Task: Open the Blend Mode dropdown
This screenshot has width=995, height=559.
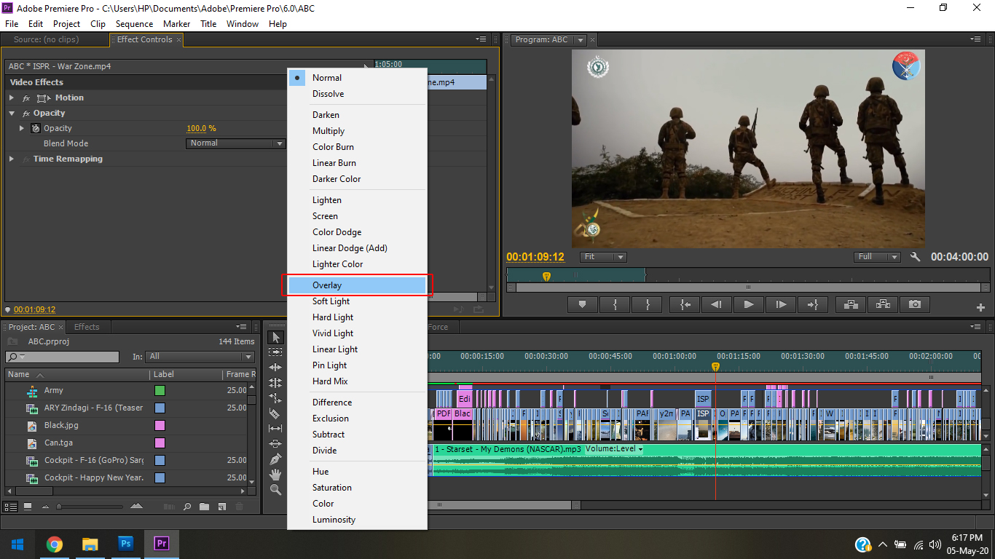Action: click(x=236, y=143)
